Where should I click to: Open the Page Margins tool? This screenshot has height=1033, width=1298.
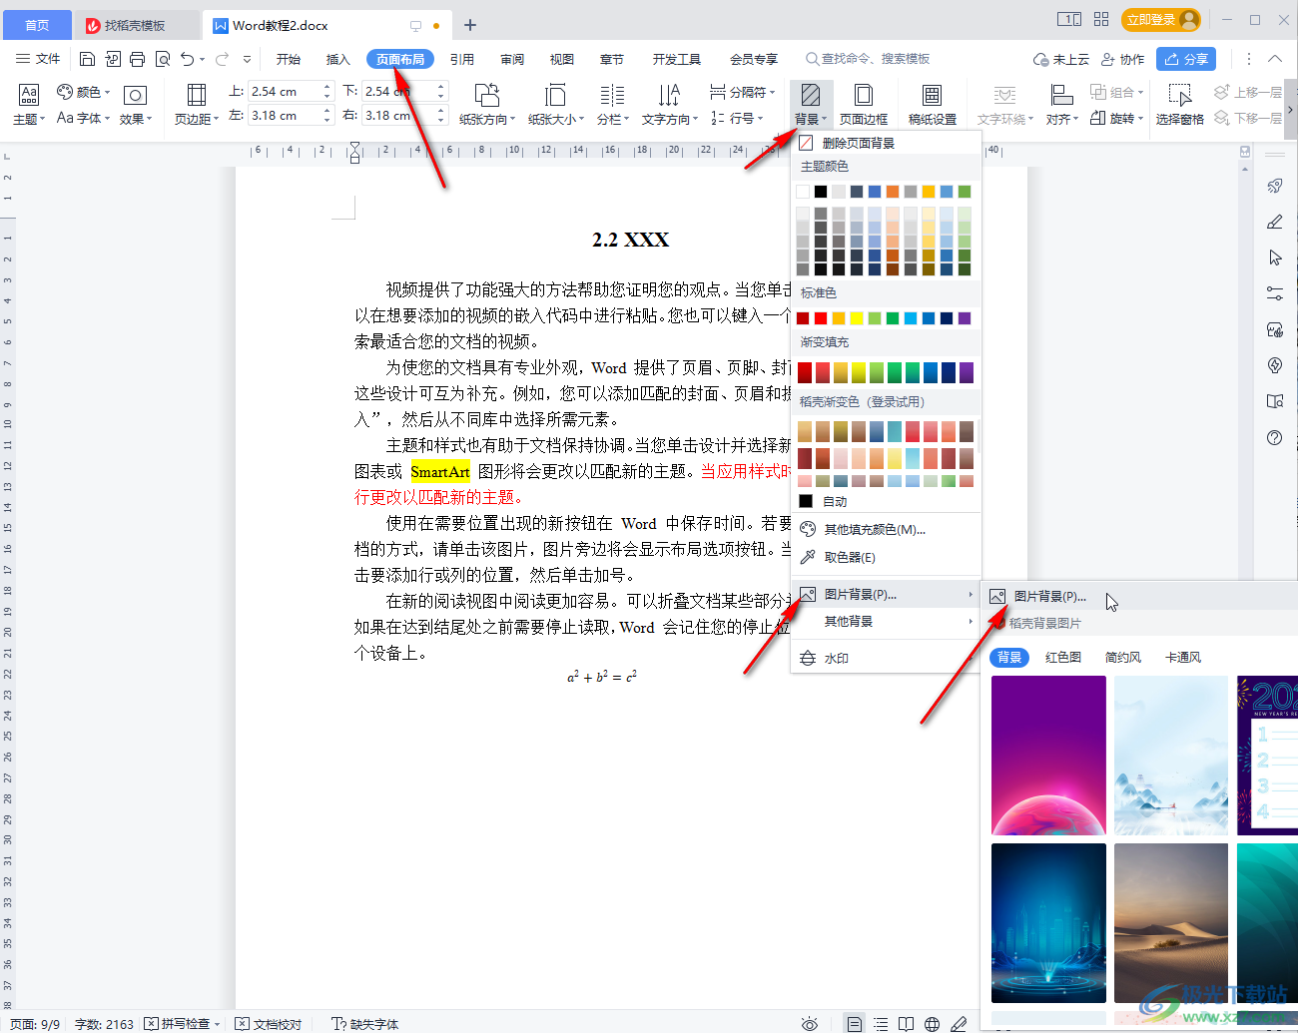coord(196,104)
